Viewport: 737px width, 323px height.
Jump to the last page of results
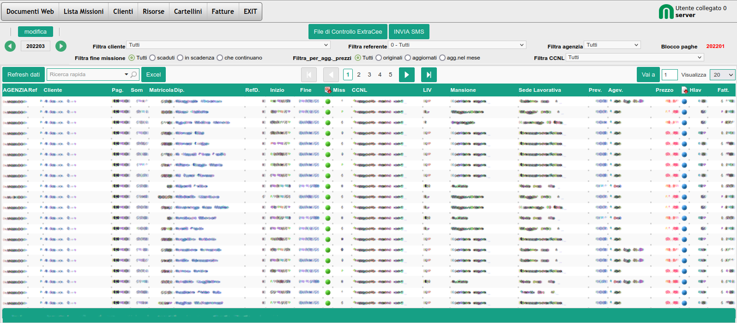(x=429, y=75)
